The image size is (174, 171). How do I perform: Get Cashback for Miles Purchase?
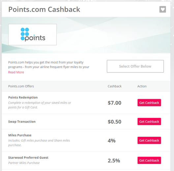tap(149, 140)
